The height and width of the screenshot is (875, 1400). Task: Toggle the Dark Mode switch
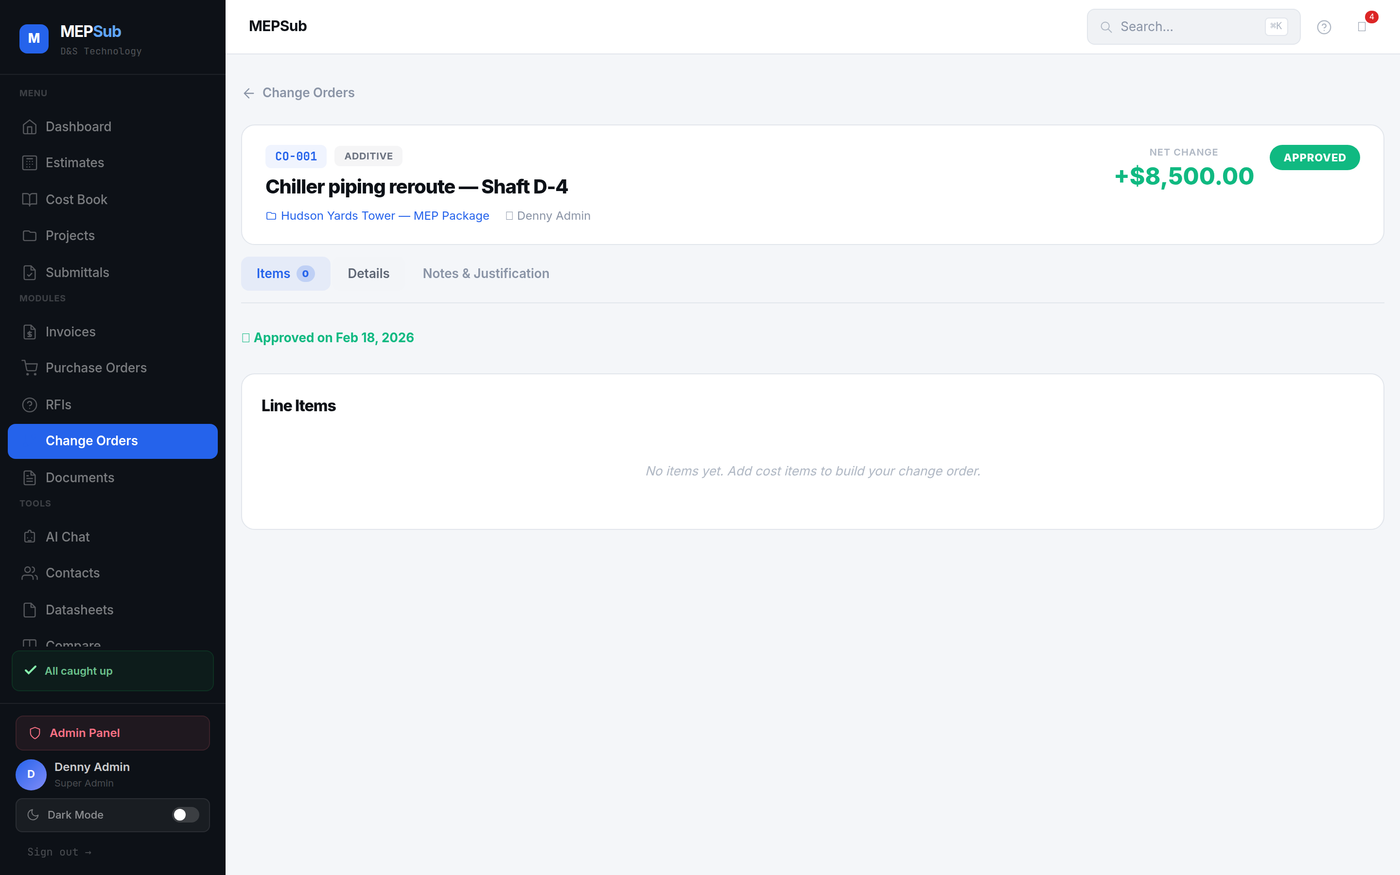coord(185,815)
